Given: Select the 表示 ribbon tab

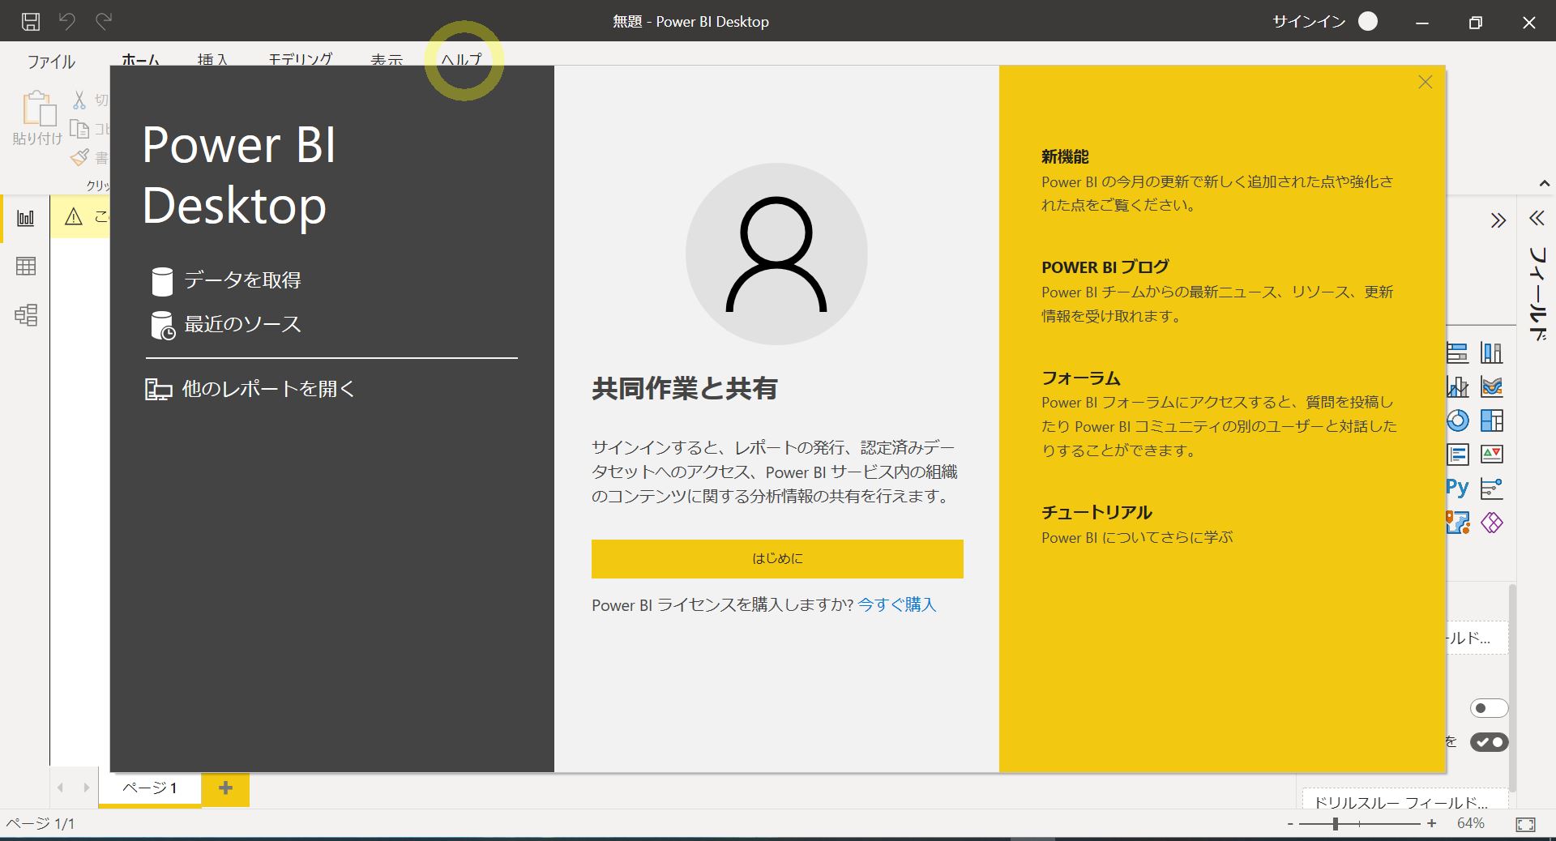Looking at the screenshot, I should click(x=387, y=59).
